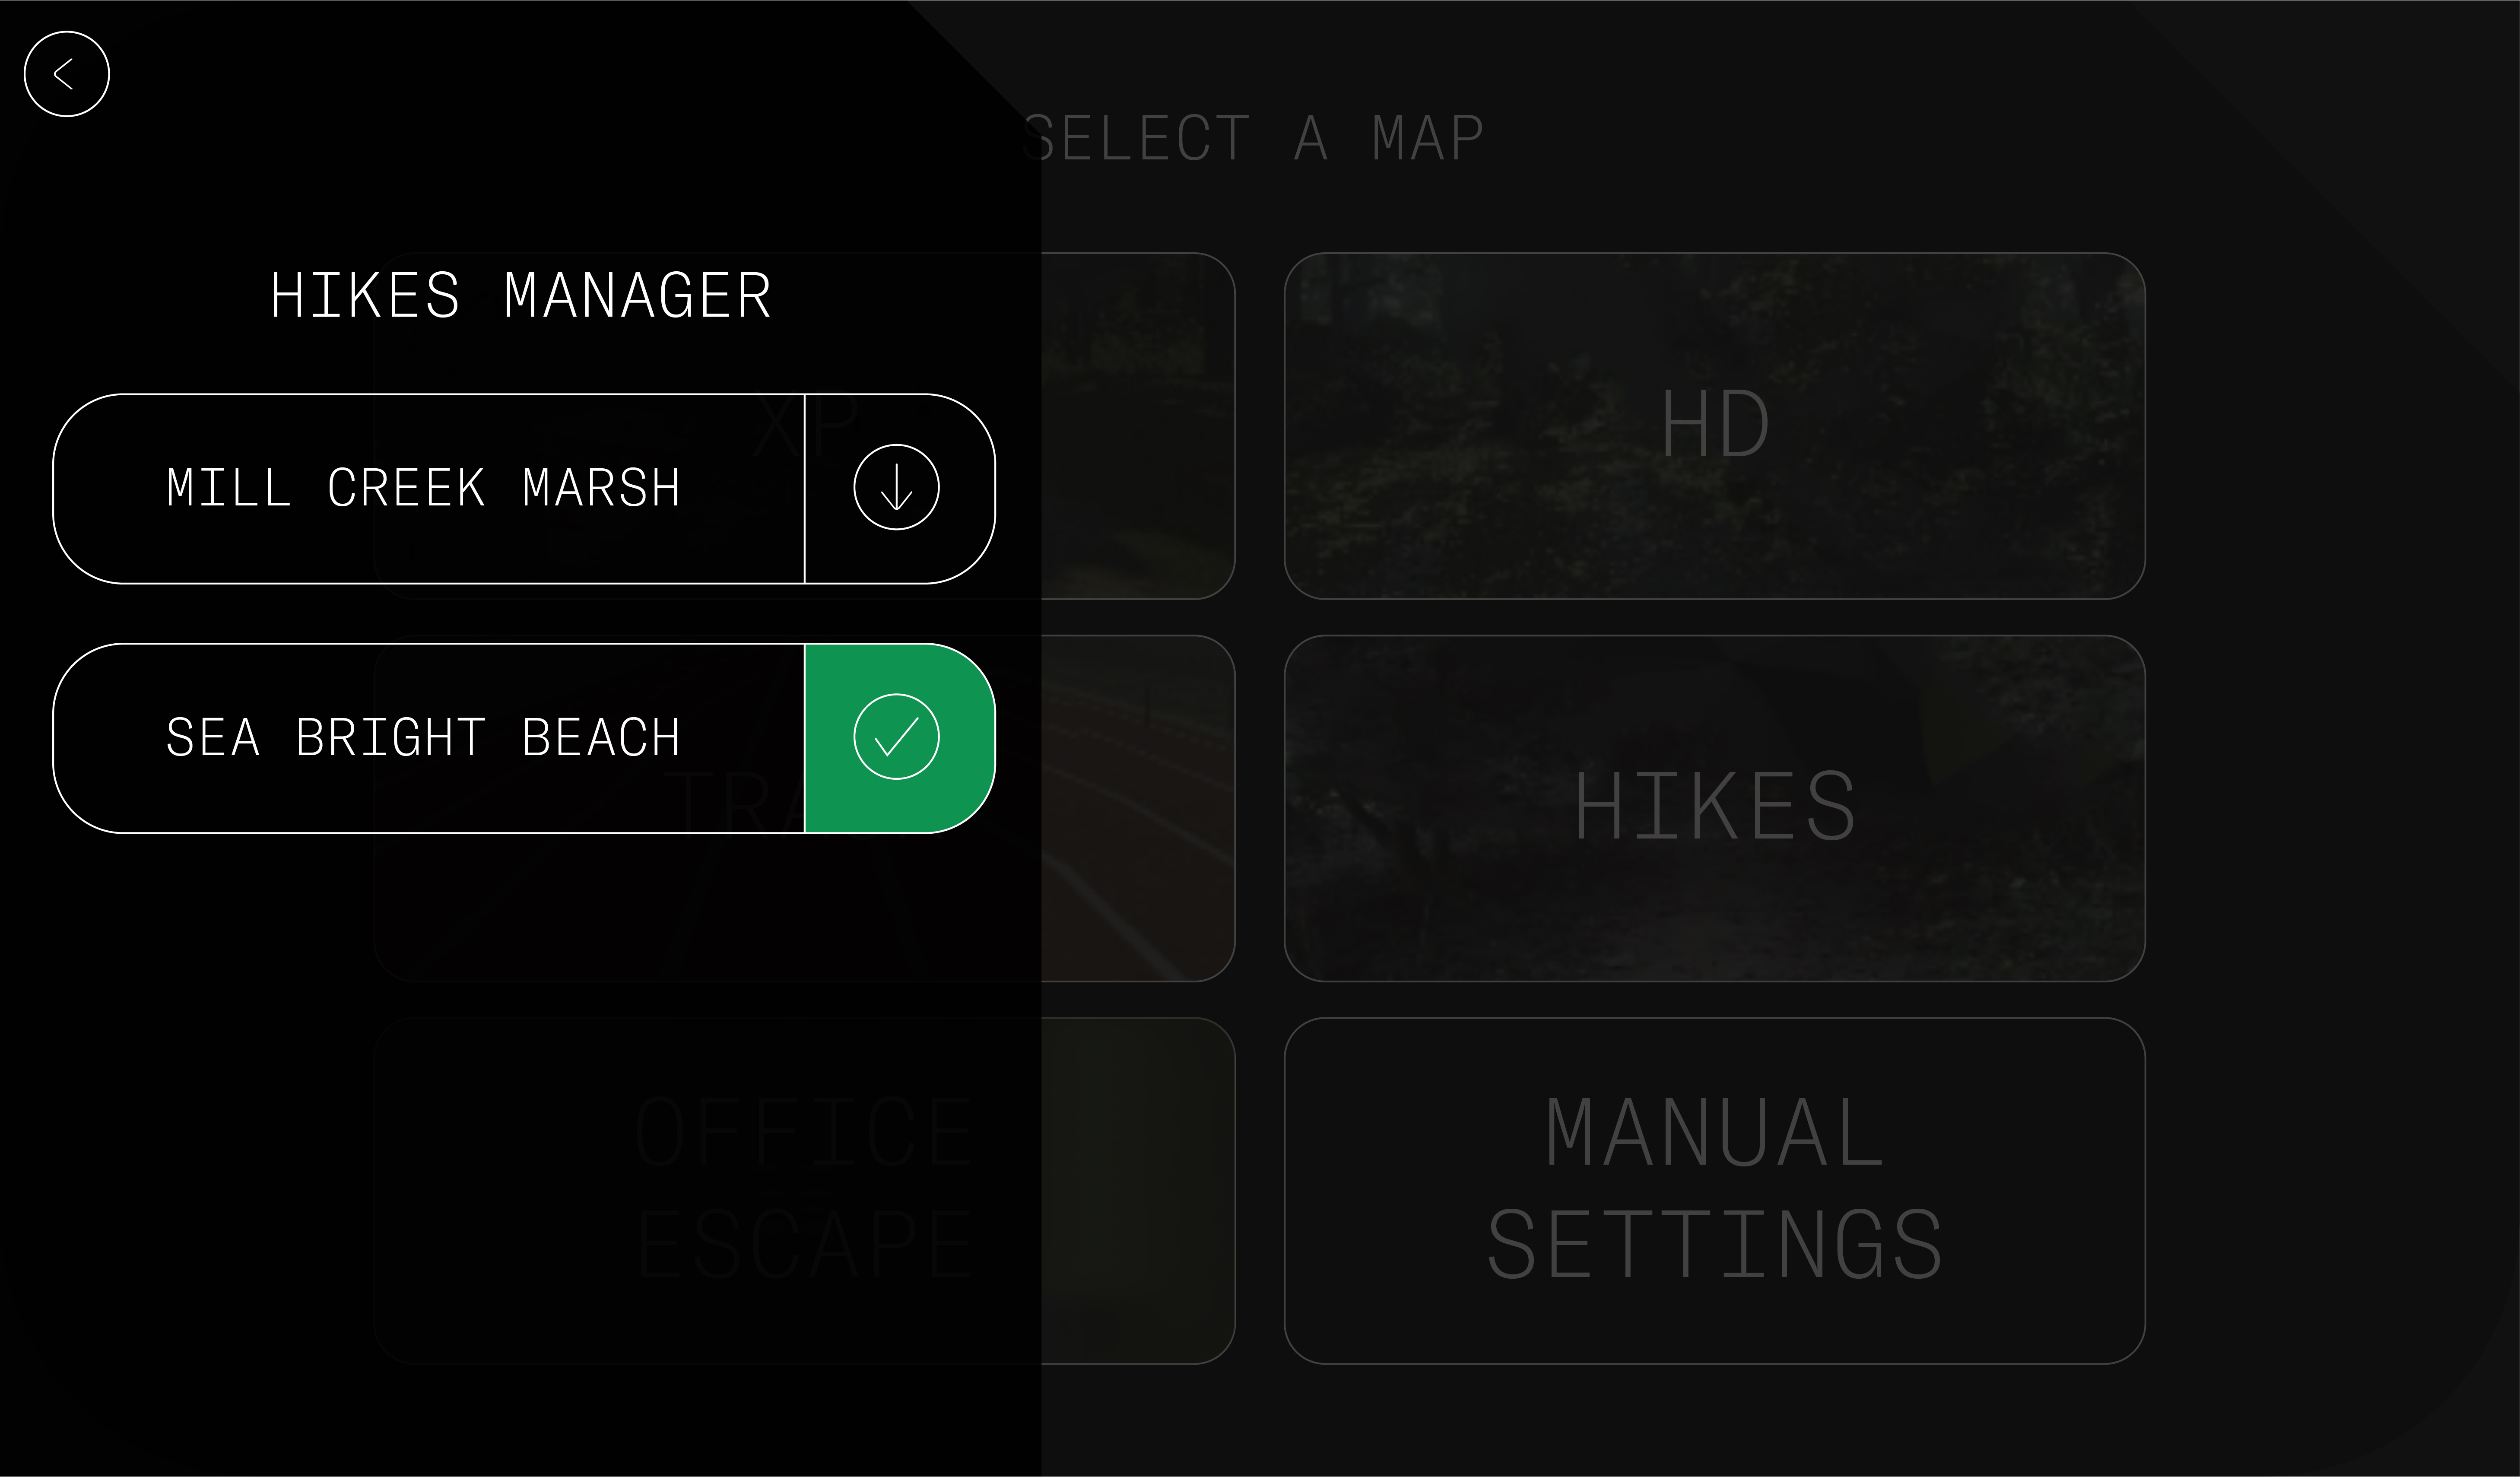This screenshot has width=2520, height=1477.
Task: Open the Manual Settings card
Action: pos(1714,1190)
